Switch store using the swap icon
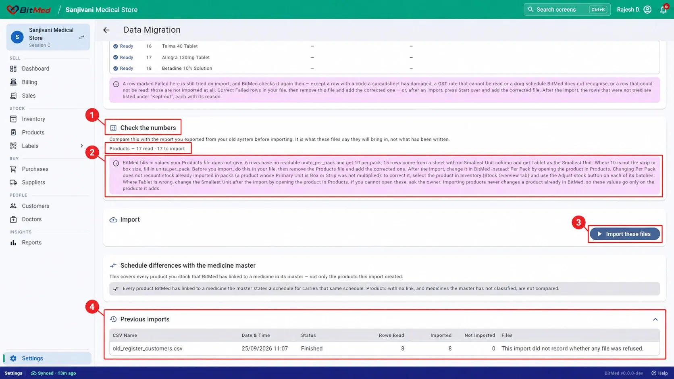The width and height of the screenshot is (674, 379). pos(81,37)
